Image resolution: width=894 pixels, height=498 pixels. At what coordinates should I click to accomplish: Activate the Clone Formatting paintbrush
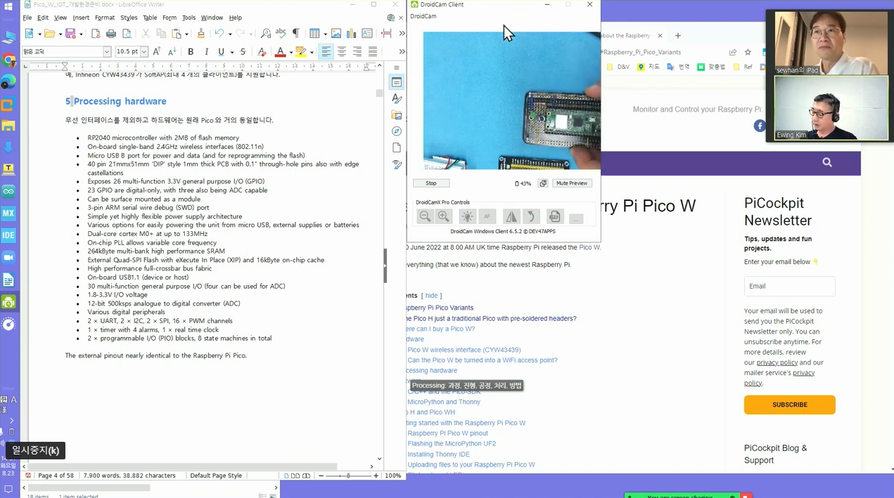tap(201, 33)
